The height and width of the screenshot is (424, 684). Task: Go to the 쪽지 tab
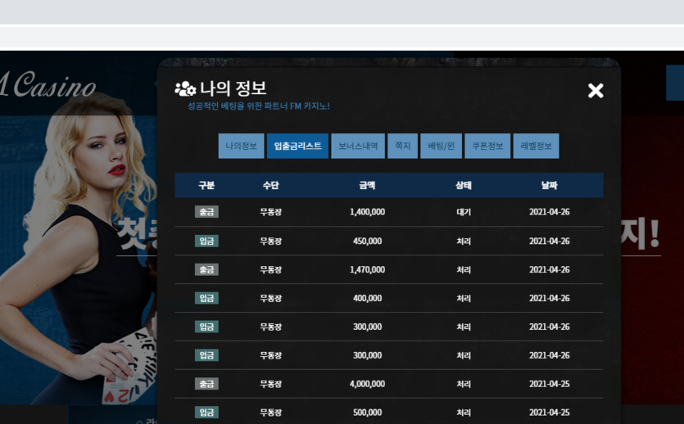click(403, 146)
